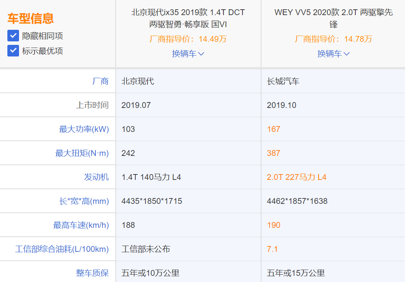Click the 车型信息 heading
Viewport: 405px width, 282px height.
coord(30,19)
